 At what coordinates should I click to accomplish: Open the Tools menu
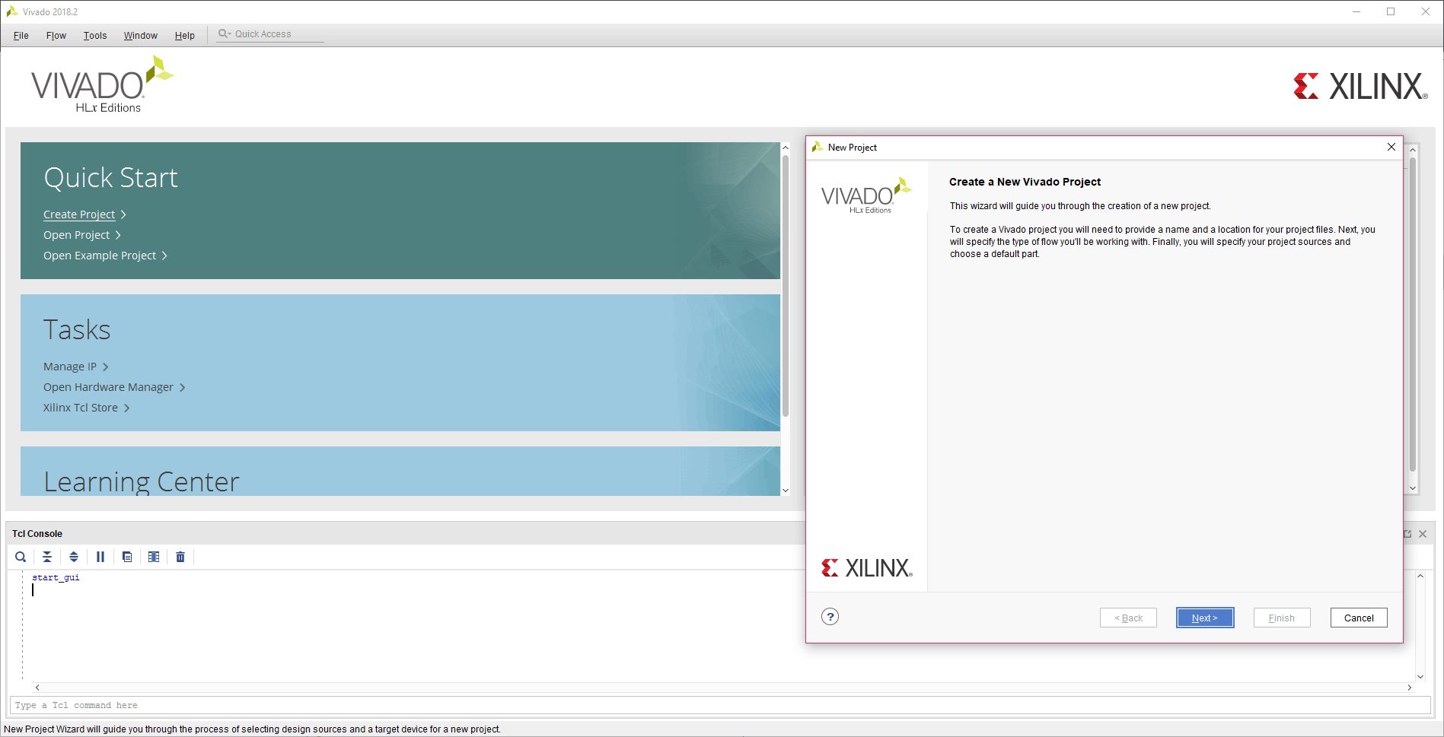click(x=95, y=36)
